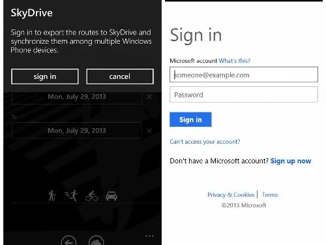Clear the first Mon, July 29, 2013 date
Image resolution: width=326 pixels, height=245 pixels.
[149, 97]
